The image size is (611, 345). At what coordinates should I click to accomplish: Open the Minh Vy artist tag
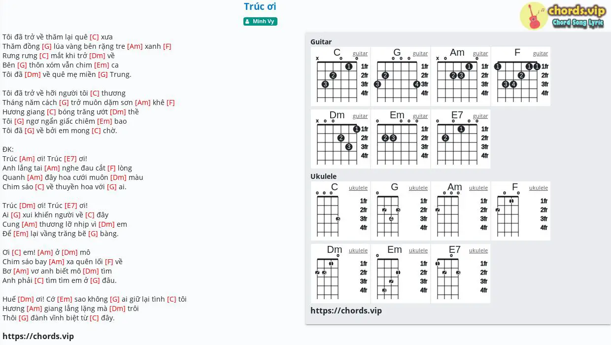coord(260,21)
